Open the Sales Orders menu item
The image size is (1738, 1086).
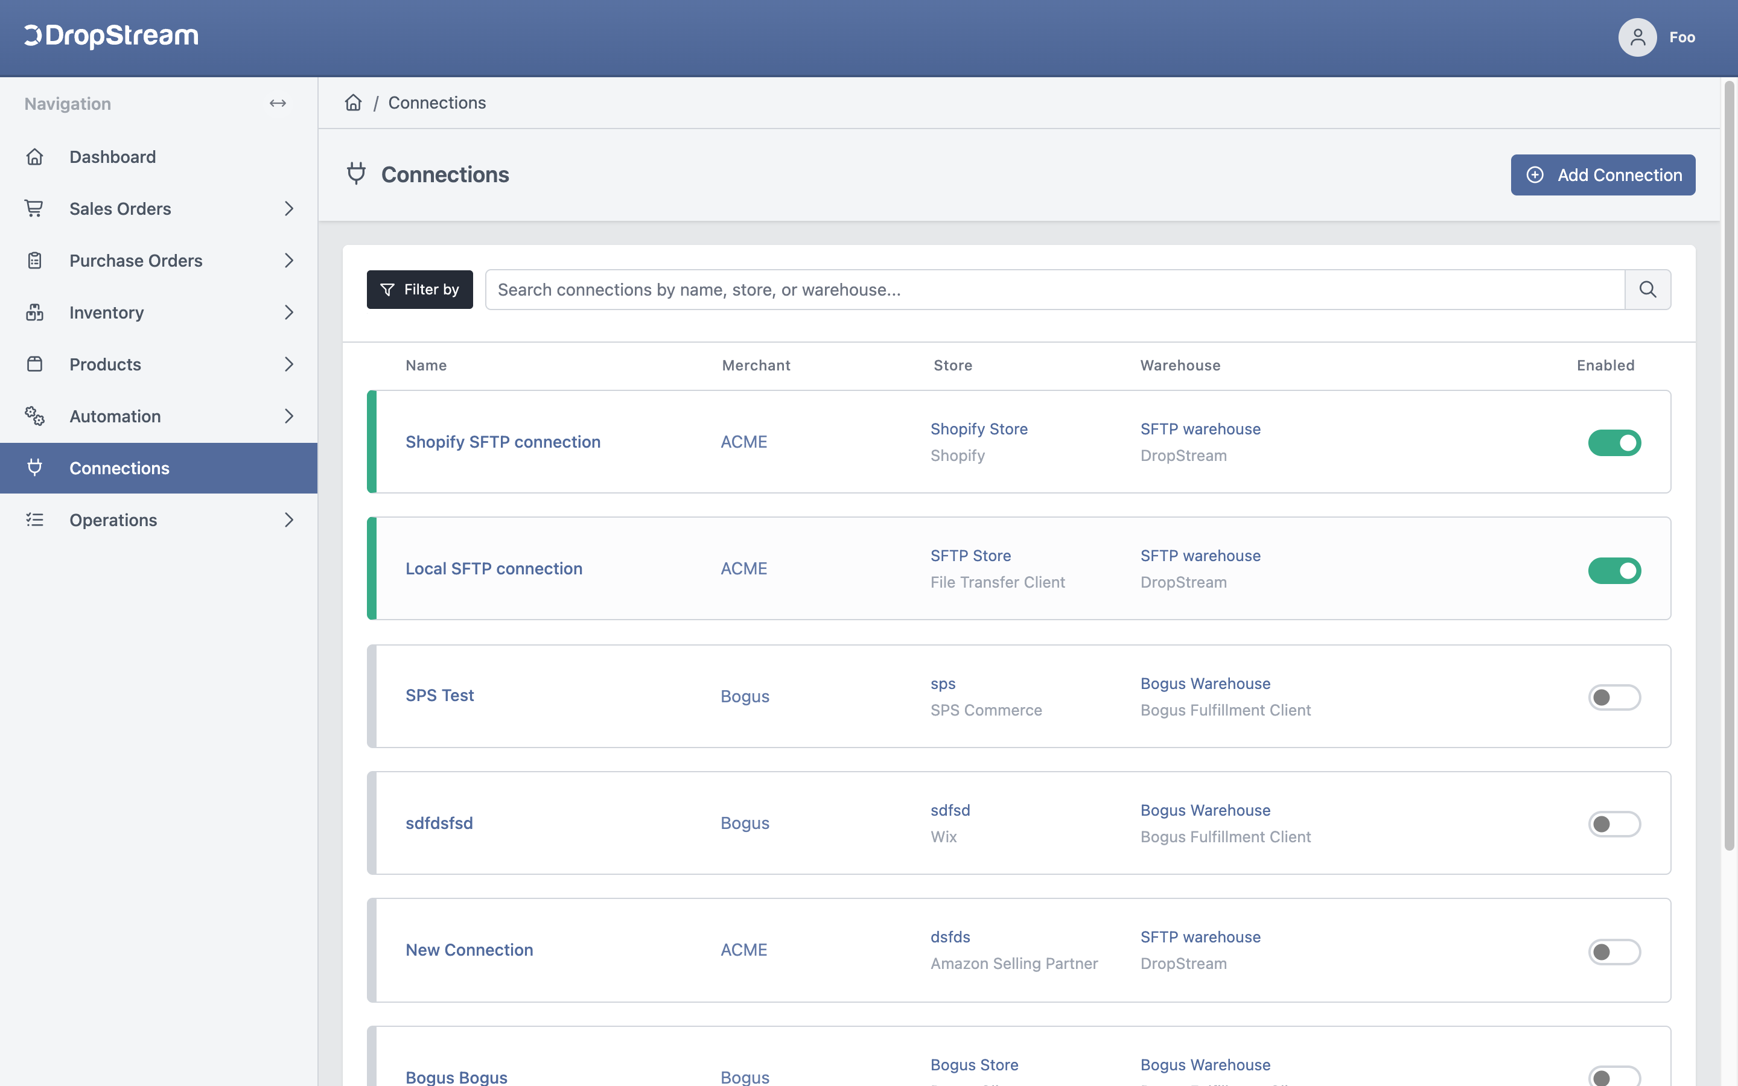point(159,208)
